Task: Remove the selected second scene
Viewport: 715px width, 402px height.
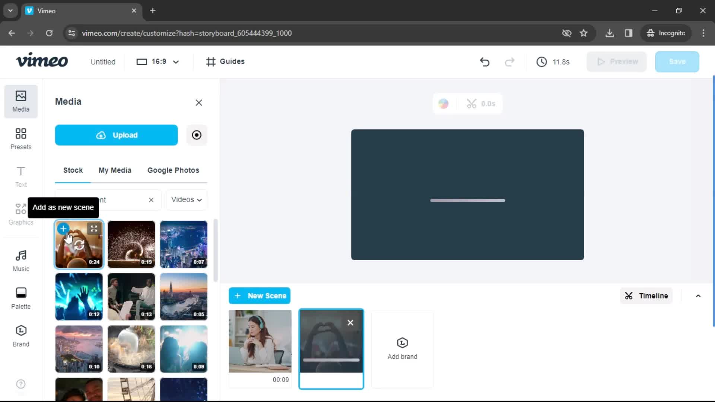Action: (x=350, y=323)
